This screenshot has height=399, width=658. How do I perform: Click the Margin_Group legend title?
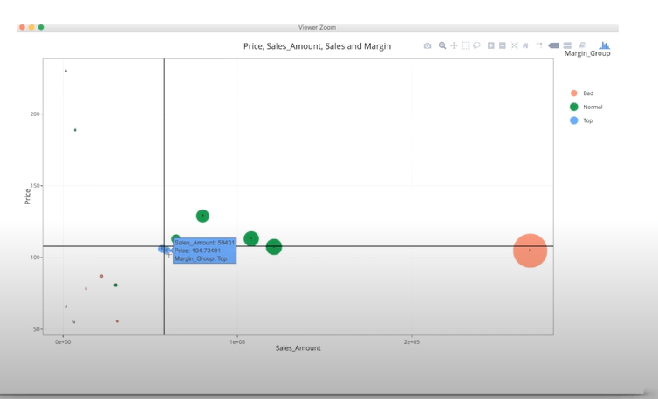587,53
